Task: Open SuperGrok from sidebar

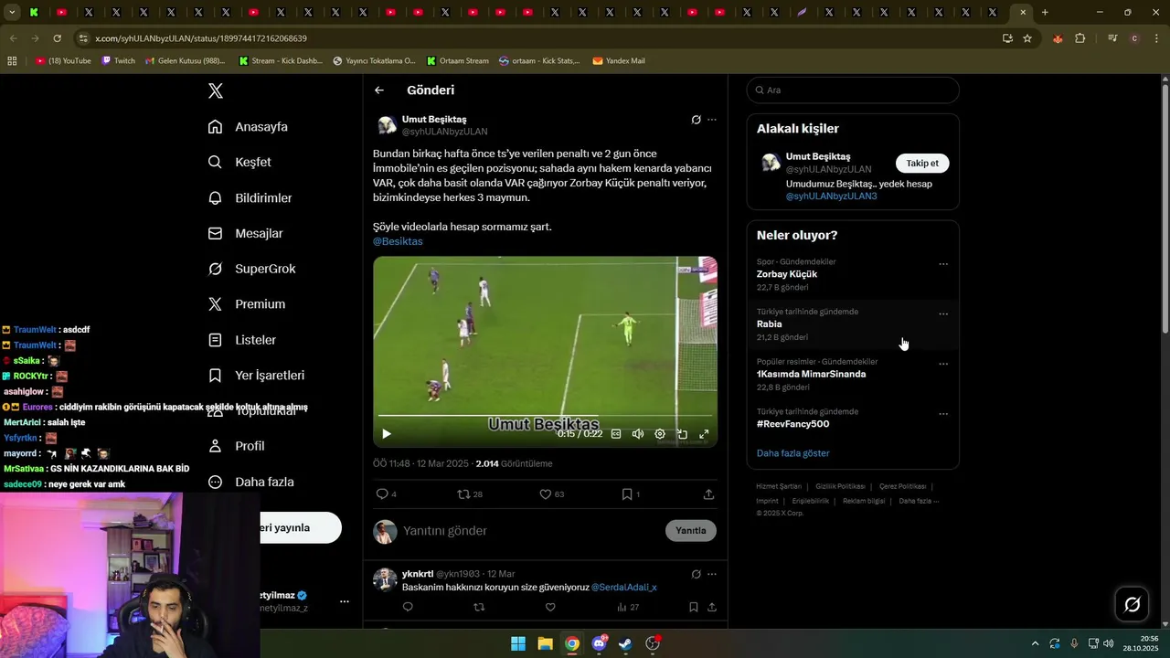Action: (x=251, y=269)
